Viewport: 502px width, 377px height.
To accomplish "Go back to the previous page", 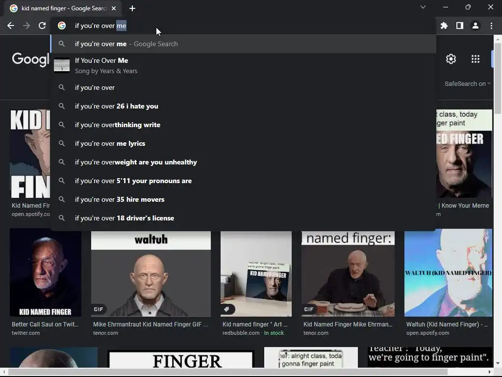I will pos(11,26).
